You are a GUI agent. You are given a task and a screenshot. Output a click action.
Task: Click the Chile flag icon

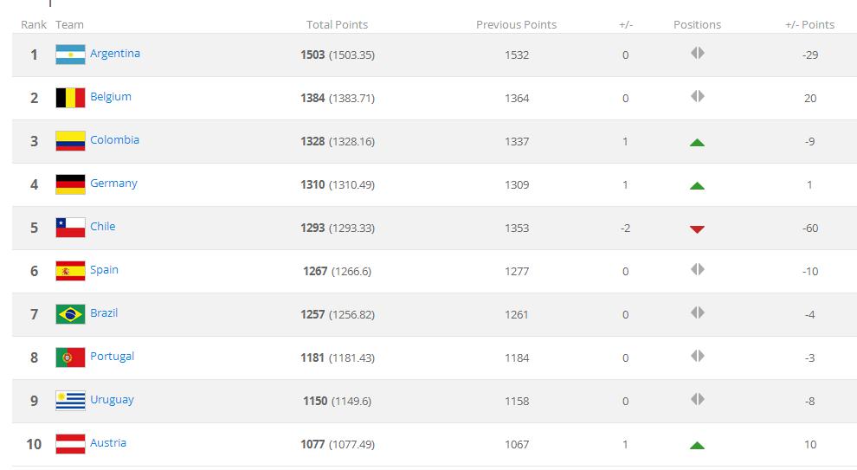(x=70, y=228)
